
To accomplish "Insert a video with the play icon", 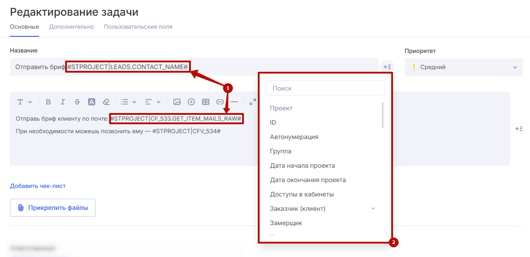I will 191,102.
